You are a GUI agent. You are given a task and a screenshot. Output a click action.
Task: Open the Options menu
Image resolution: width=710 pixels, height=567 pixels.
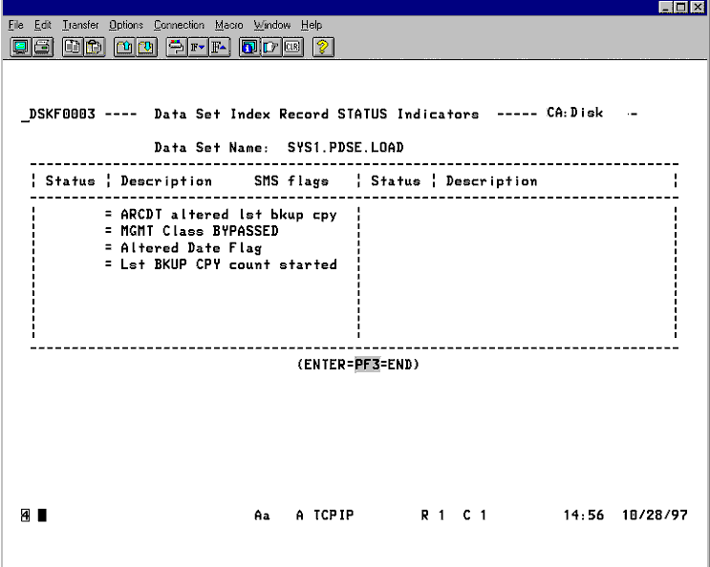coord(126,25)
